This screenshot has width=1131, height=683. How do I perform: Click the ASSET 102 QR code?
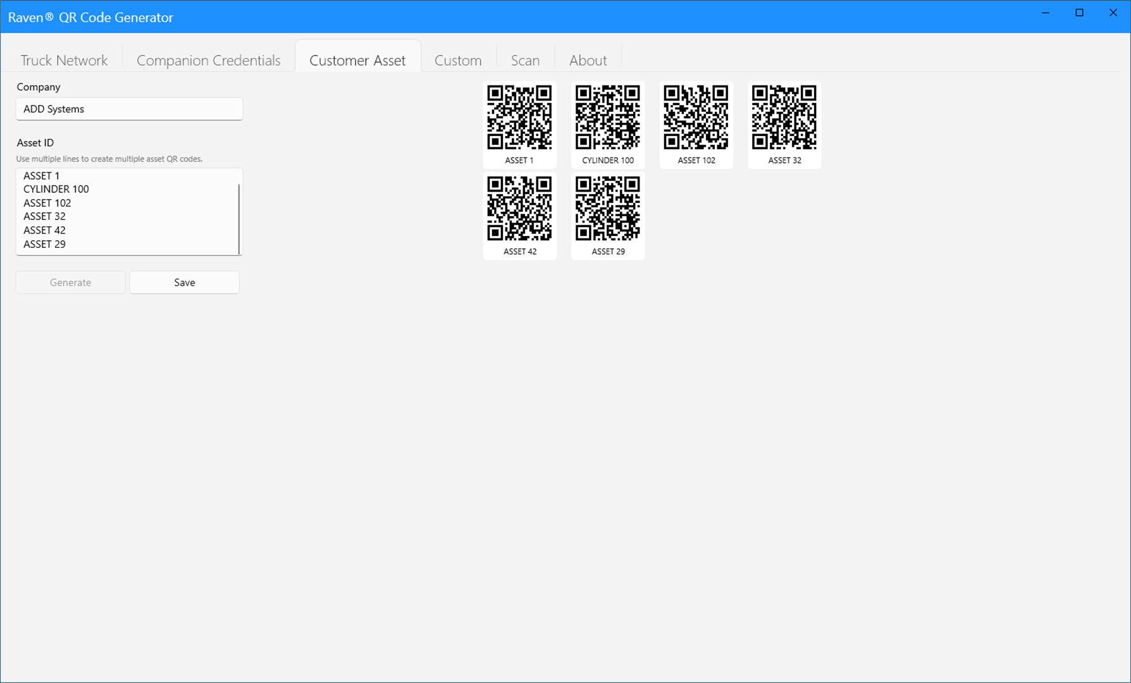(x=696, y=124)
